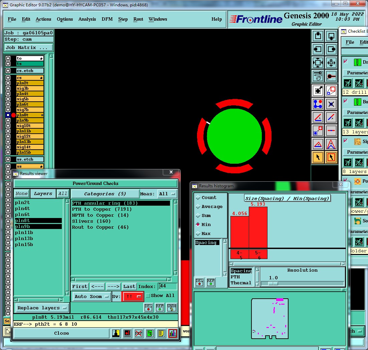Select 'Slivers (160)' category
This screenshot has height=350, width=368.
click(x=121, y=221)
